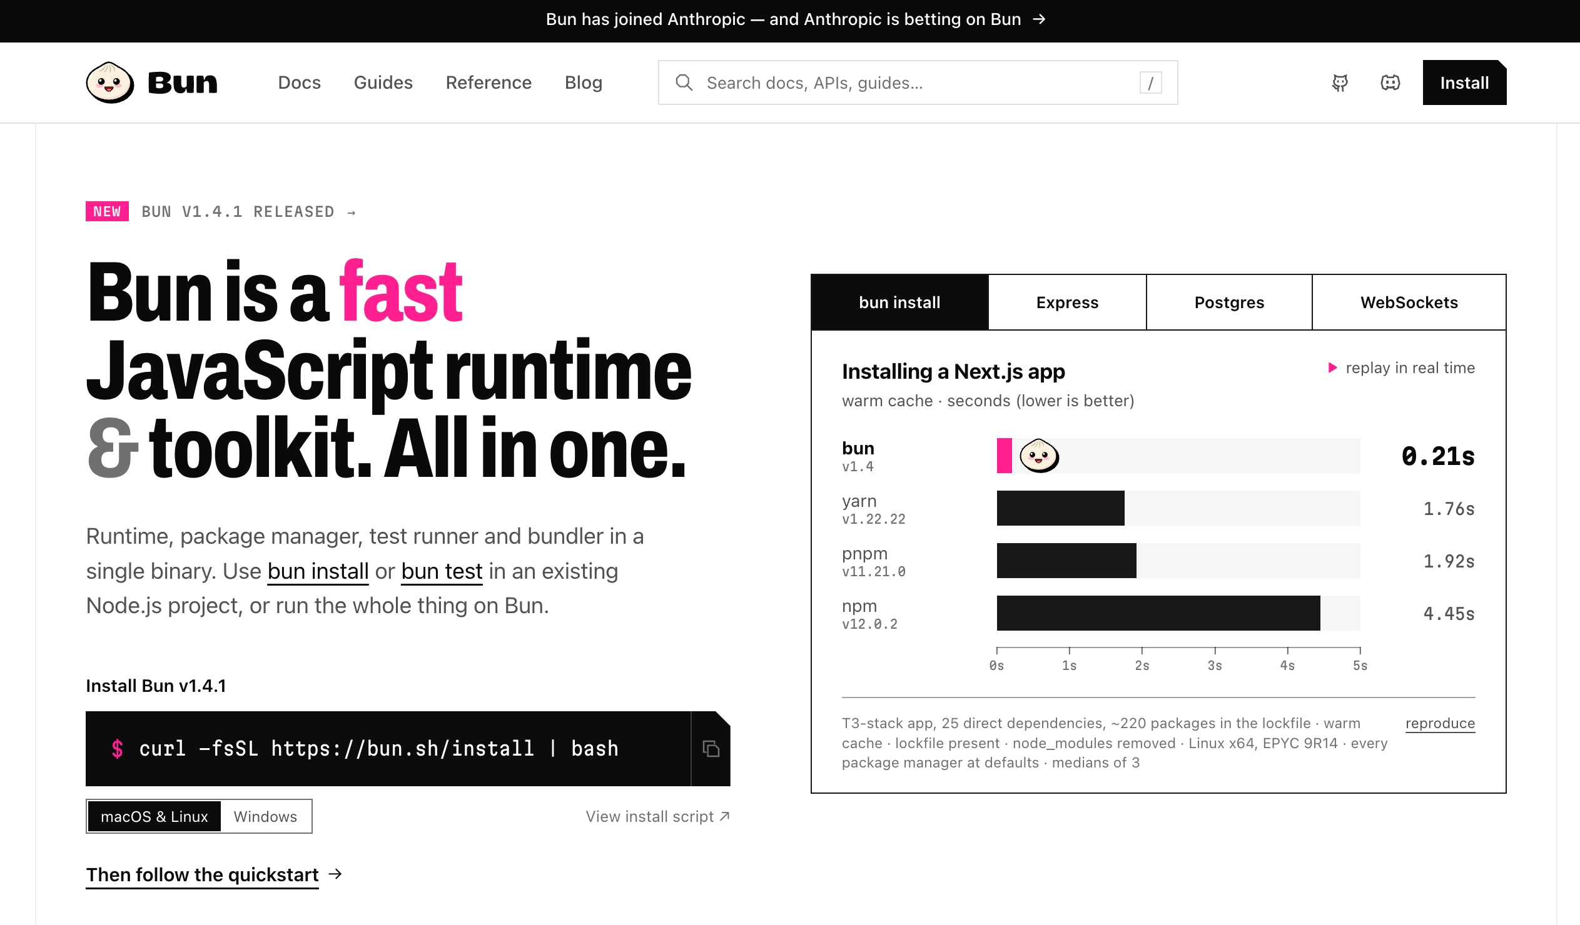
Task: Click the Bun logo mascot icon
Action: coord(109,82)
